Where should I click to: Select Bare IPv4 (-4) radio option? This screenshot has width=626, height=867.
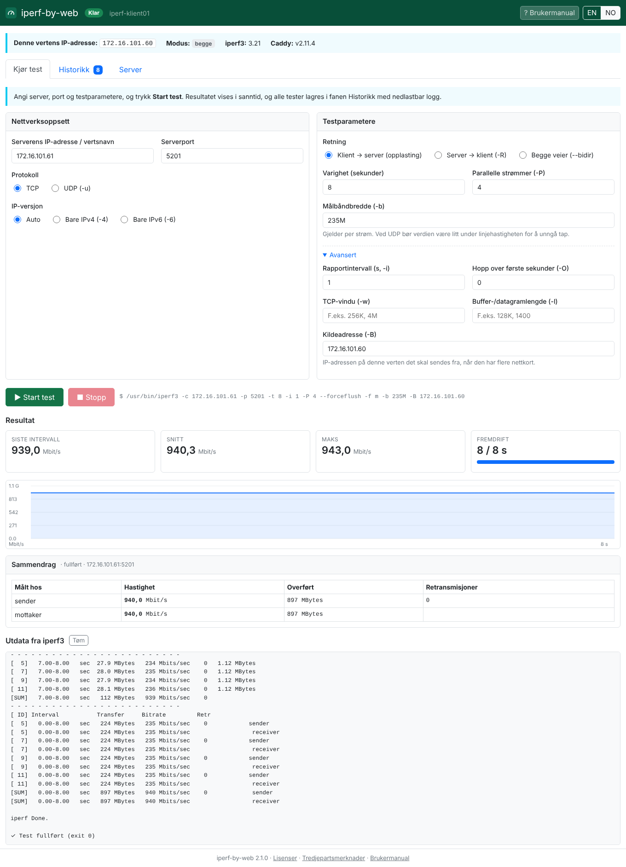point(57,220)
